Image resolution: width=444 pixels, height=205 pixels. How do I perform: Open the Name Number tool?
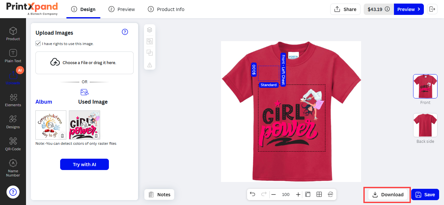13,168
